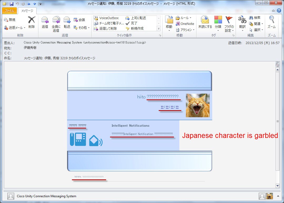The image size is (284, 203).
Task: Open the ファイル tab
Action: (9, 11)
